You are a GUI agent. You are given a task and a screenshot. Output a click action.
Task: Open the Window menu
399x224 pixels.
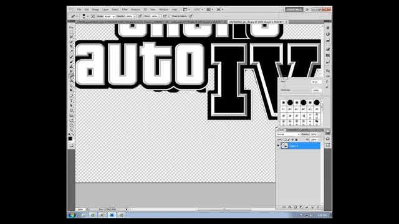pos(163,9)
